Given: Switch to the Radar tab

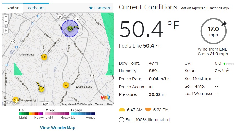Looking at the screenshot, I should (x=13, y=8).
